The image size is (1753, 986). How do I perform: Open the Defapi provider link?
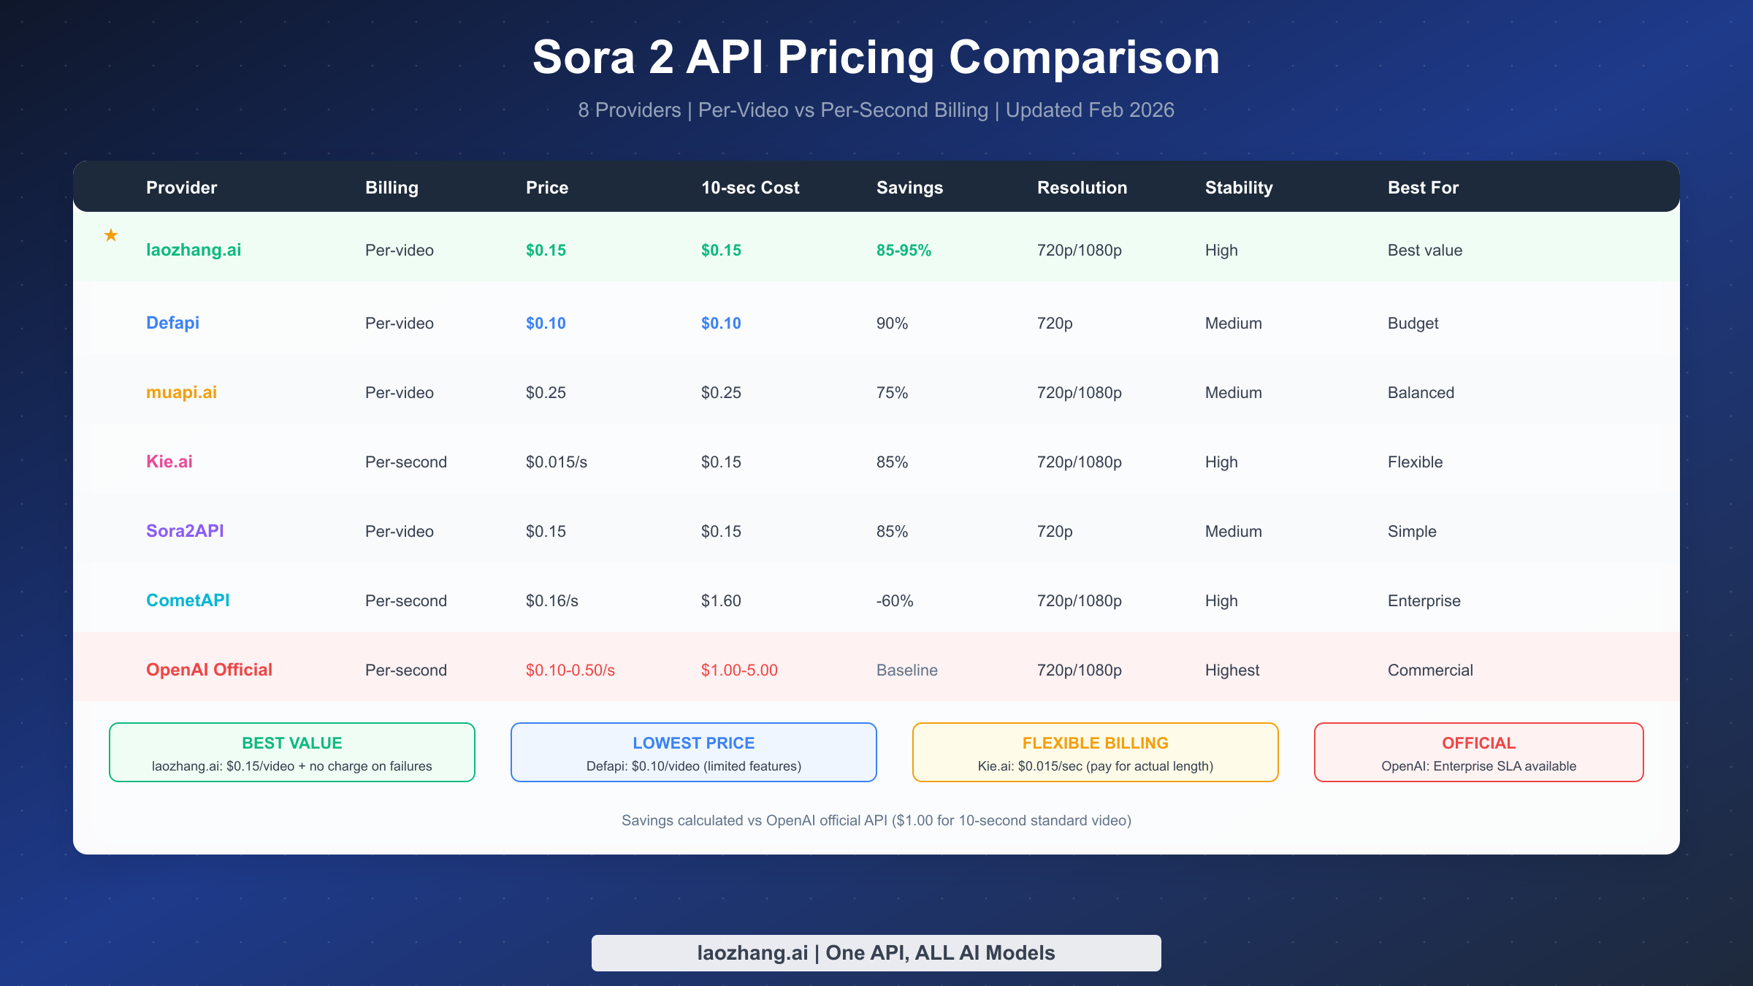pyautogui.click(x=172, y=322)
